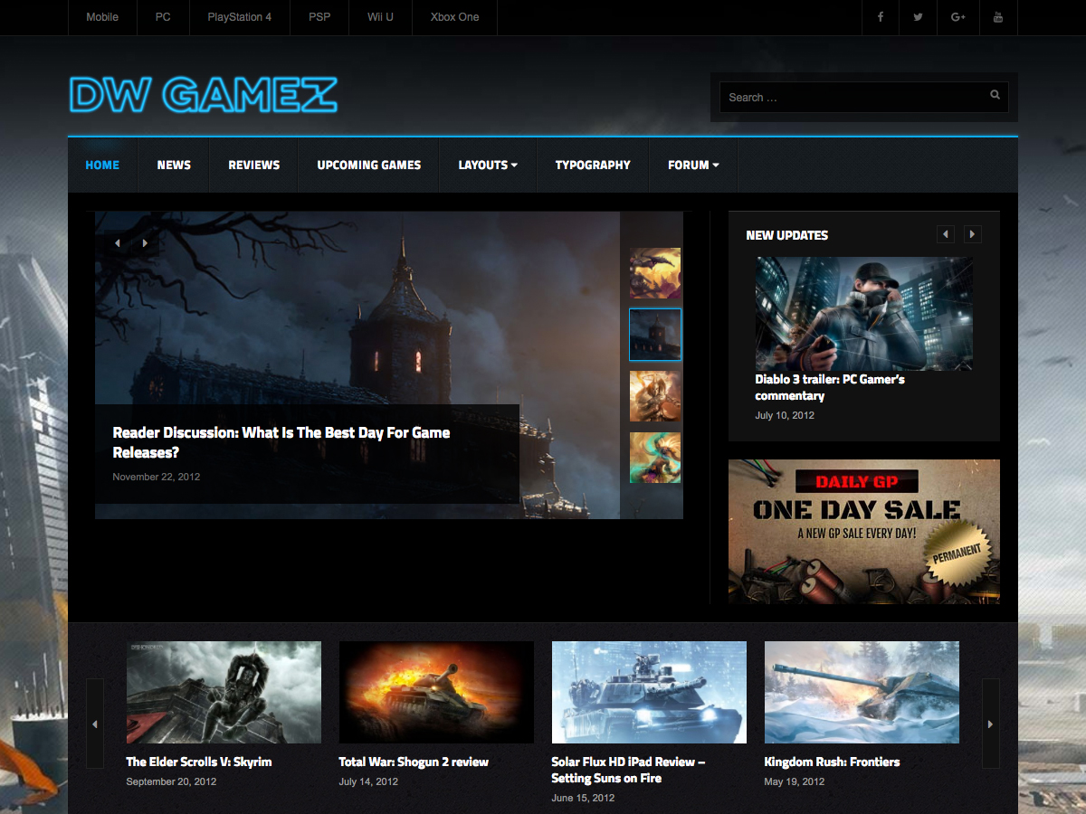This screenshot has height=814, width=1086.
Task: Click the Watch Dogs hooded man image
Action: [x=864, y=313]
